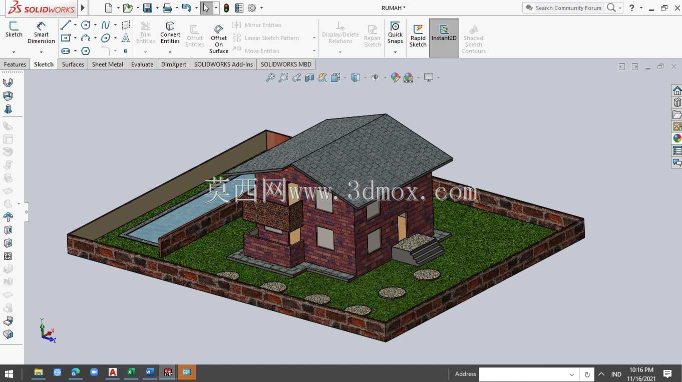Select the Line sketch tool
This screenshot has height=382, width=682.
[x=66, y=25]
